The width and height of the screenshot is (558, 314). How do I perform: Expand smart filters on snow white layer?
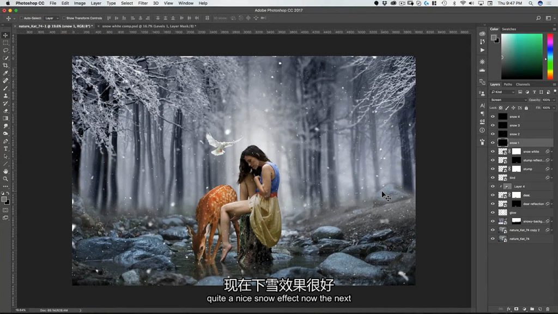pyautogui.click(x=551, y=152)
